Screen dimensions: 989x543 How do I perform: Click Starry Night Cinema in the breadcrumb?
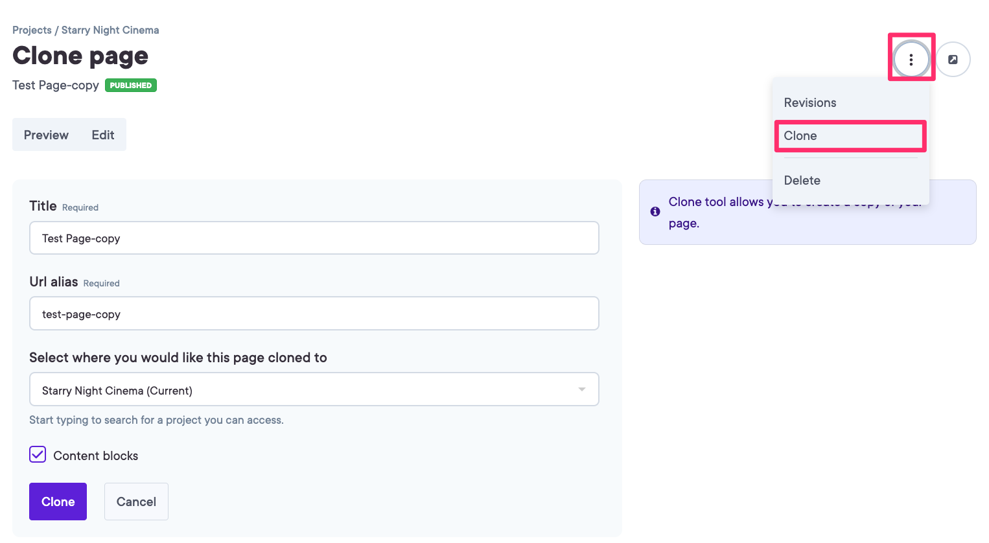pyautogui.click(x=110, y=30)
